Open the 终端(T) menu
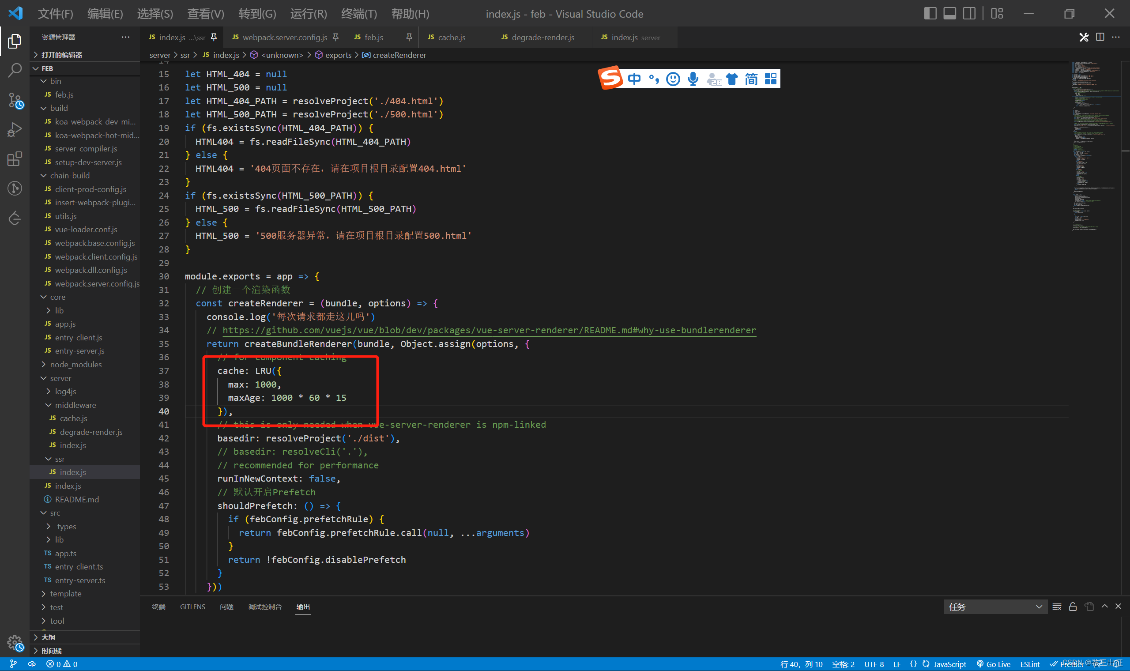 (358, 14)
